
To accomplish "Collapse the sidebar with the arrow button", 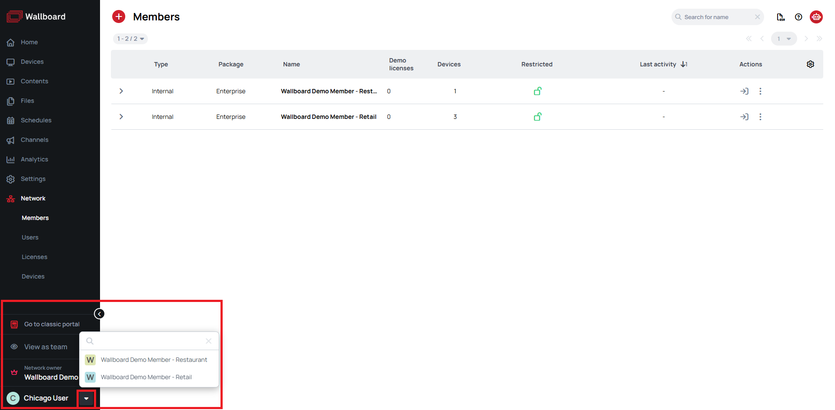I will click(x=99, y=314).
